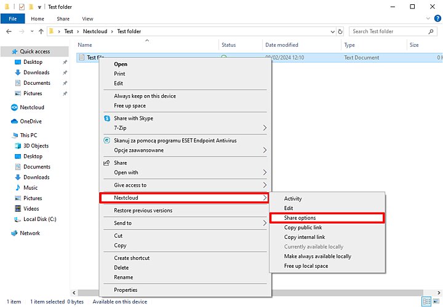Open Quick Access Toolbar customize dropdown
443x307 pixels.
coord(39,7)
